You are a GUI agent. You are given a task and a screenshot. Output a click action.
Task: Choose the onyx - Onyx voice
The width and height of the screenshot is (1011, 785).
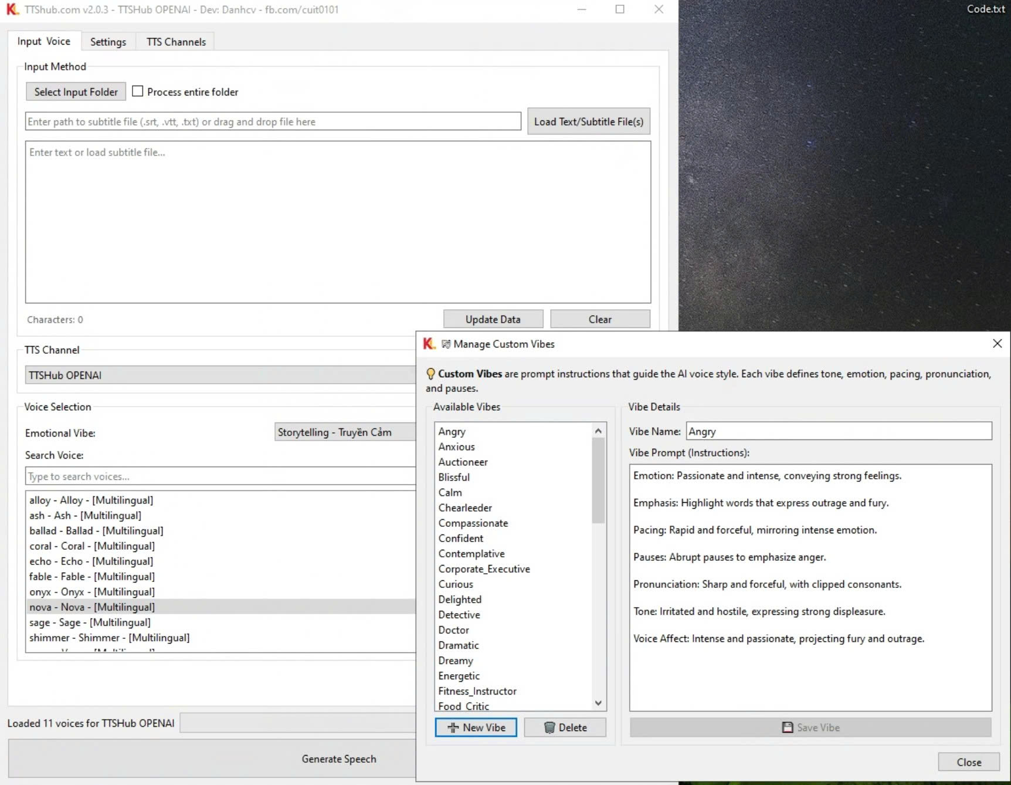(x=222, y=591)
